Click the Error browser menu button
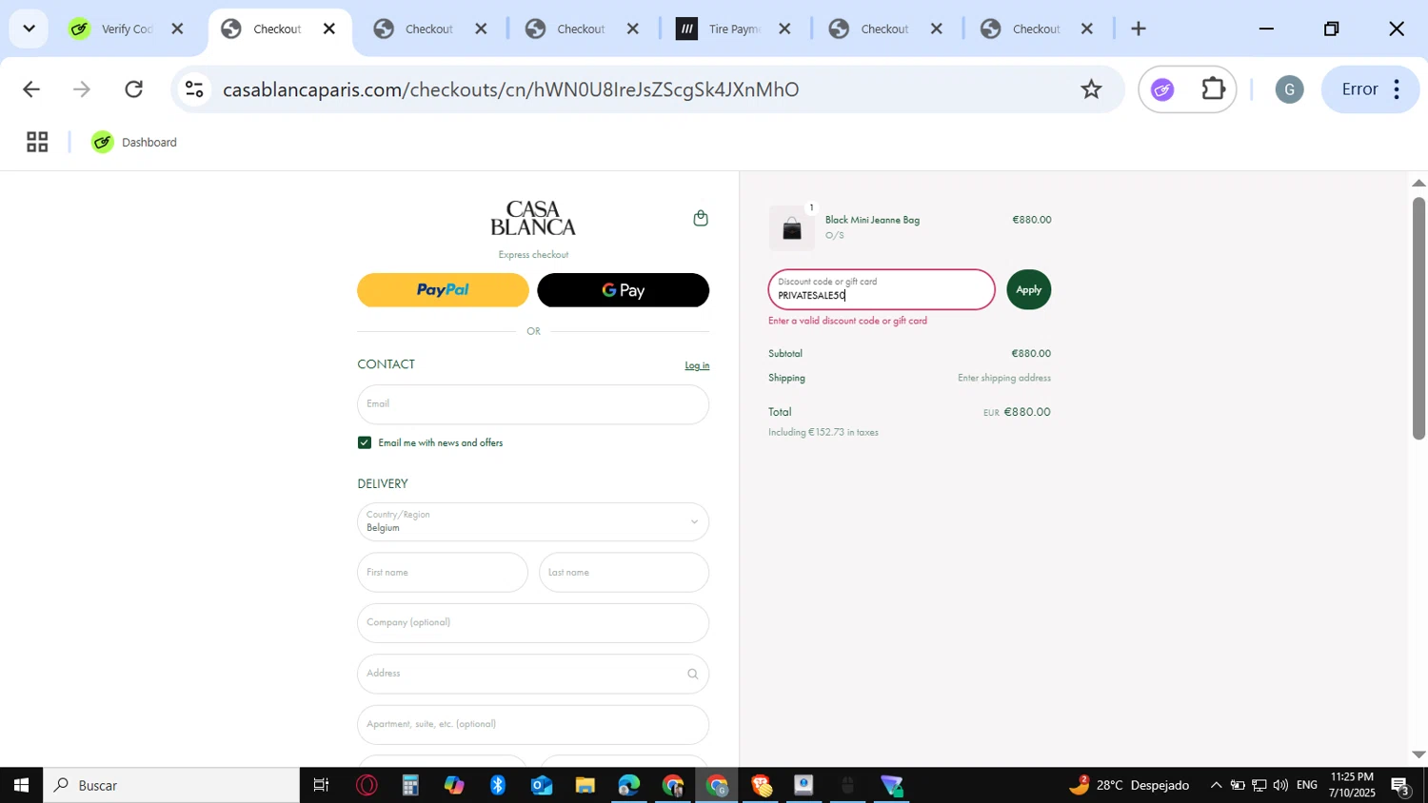 (x=1371, y=89)
